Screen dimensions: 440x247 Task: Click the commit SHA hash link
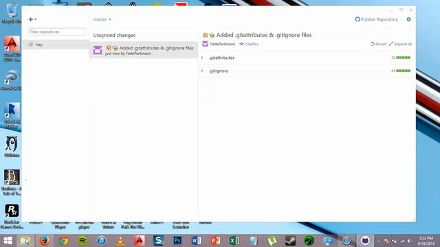249,44
